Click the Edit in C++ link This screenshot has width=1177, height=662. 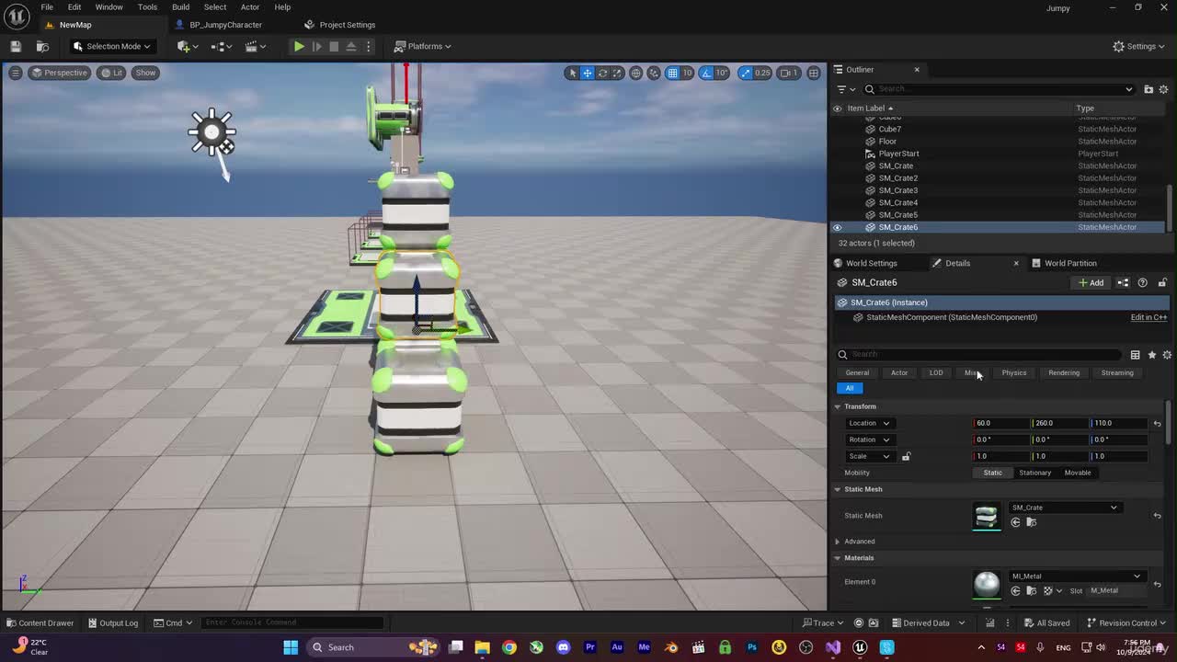click(1148, 317)
